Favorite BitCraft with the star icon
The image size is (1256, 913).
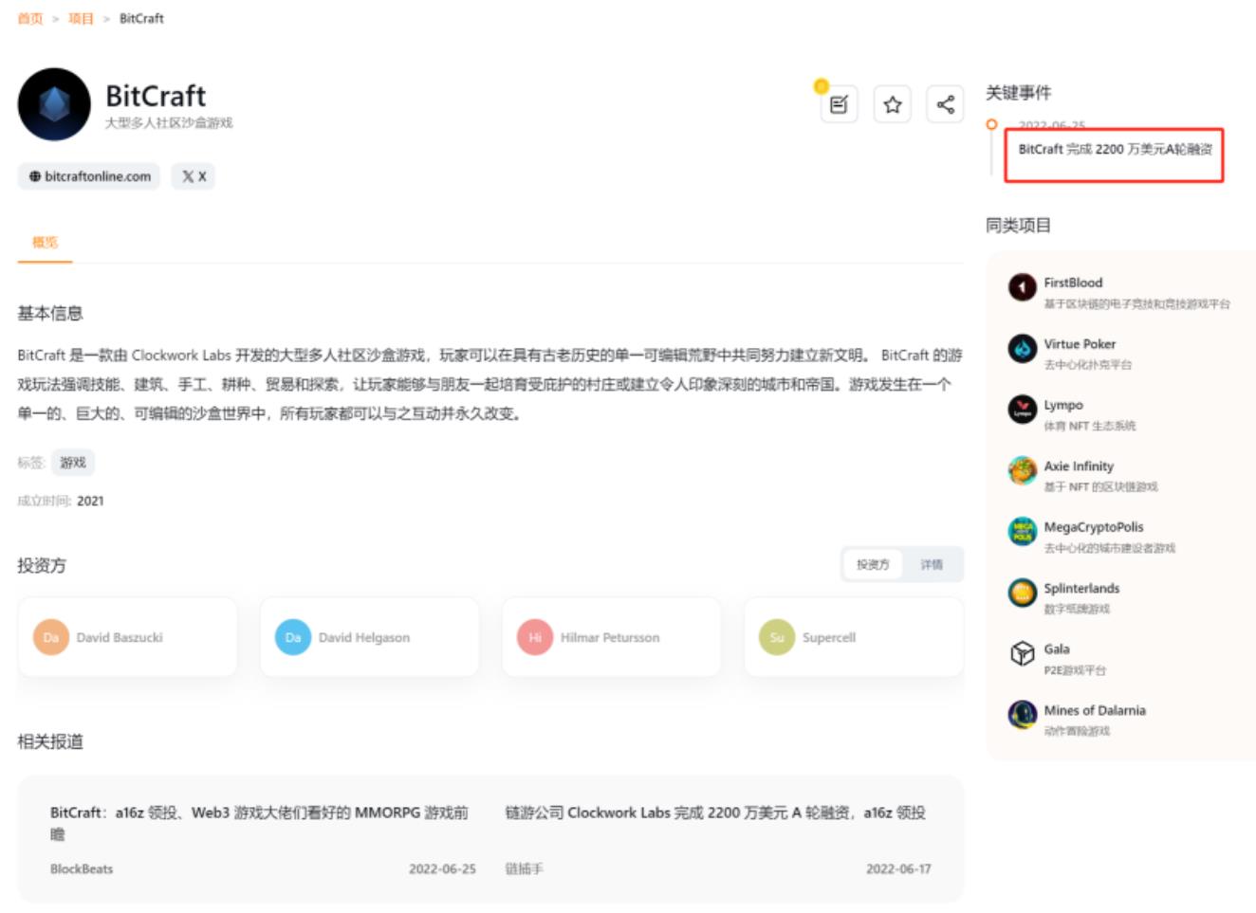click(893, 104)
